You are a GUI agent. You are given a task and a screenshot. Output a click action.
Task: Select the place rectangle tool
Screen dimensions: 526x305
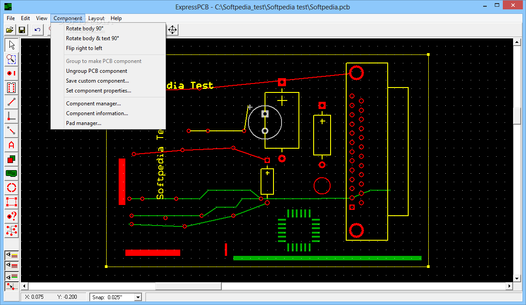12,159
